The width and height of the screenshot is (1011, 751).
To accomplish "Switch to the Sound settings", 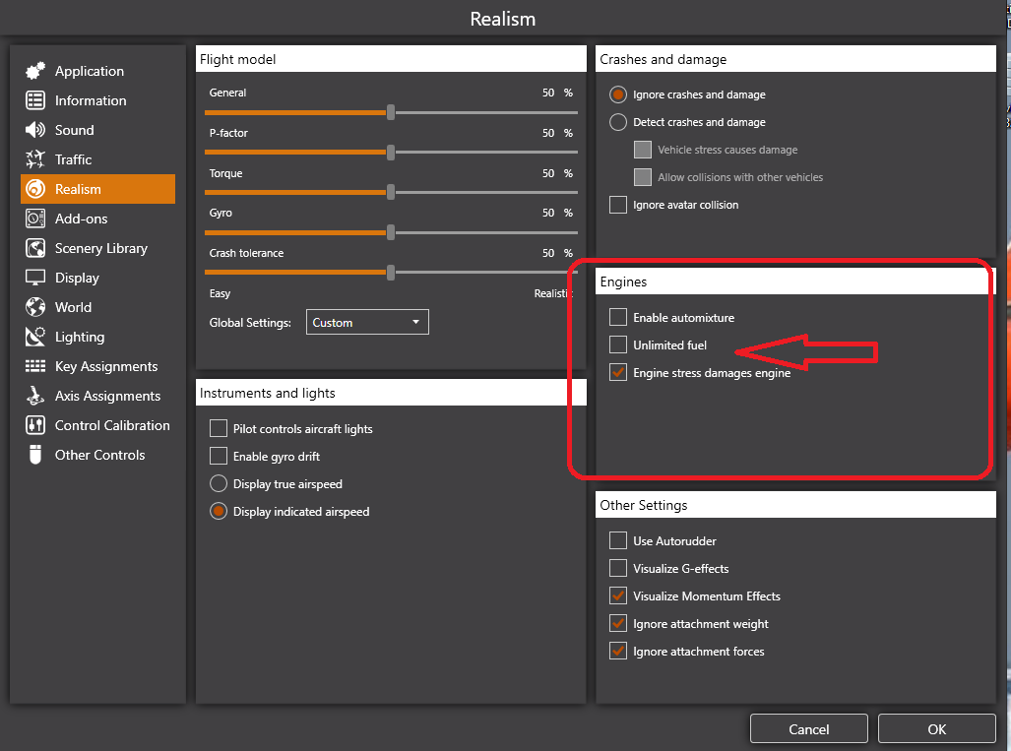I will pos(98,130).
